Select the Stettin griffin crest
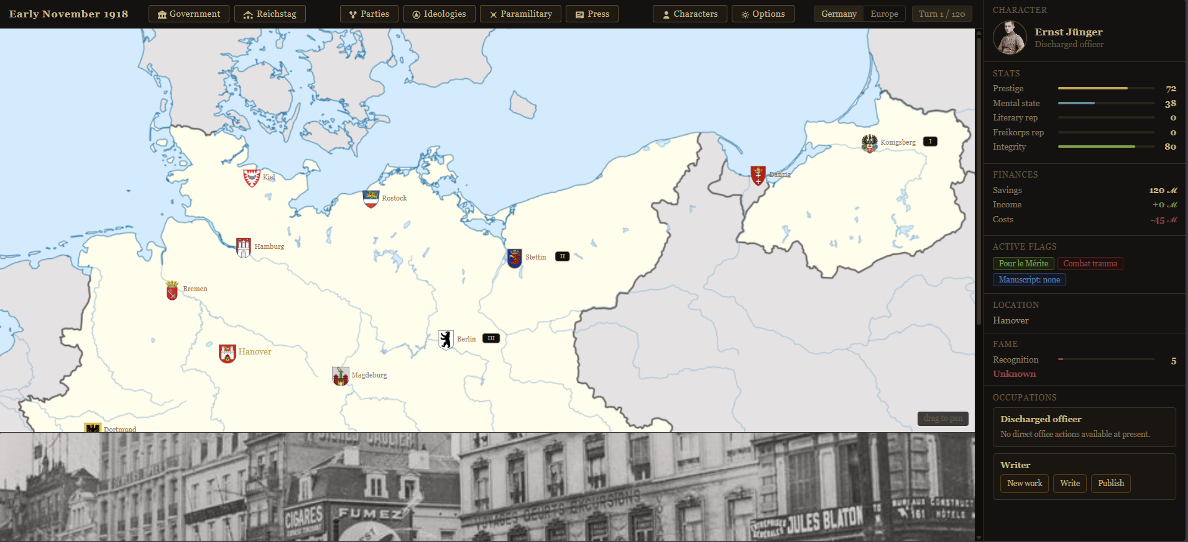 514,258
